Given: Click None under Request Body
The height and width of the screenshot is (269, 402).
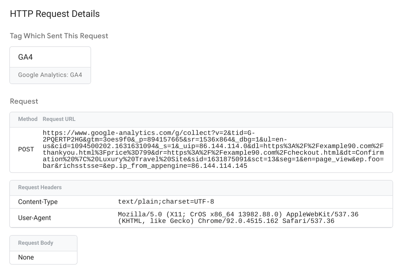Looking at the screenshot, I should pos(26,257).
